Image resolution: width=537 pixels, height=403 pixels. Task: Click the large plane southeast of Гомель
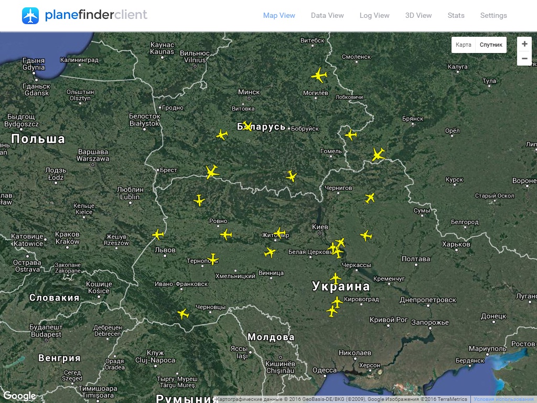378,154
